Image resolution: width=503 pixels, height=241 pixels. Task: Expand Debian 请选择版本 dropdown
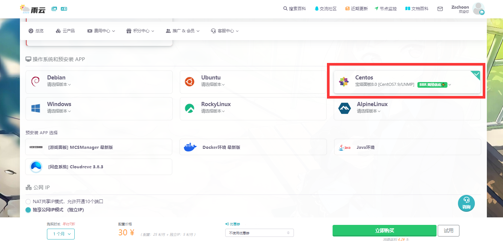point(59,85)
